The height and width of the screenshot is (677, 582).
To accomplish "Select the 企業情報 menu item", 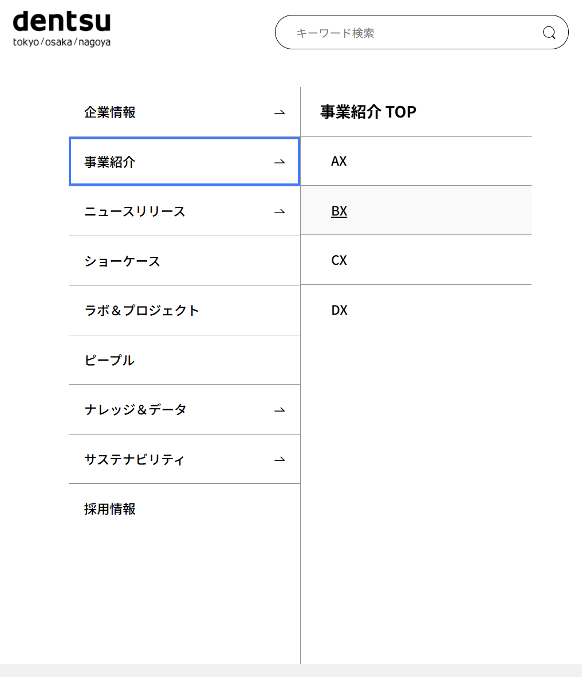I will [110, 112].
